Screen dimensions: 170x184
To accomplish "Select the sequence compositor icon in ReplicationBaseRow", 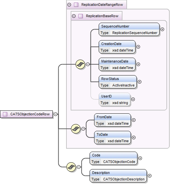I will (80, 64).
